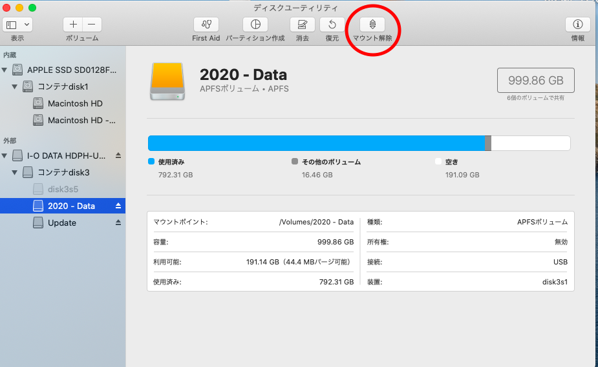This screenshot has width=598, height=367.
Task: Click the 792.31 GB used legend value
Action: pos(175,175)
